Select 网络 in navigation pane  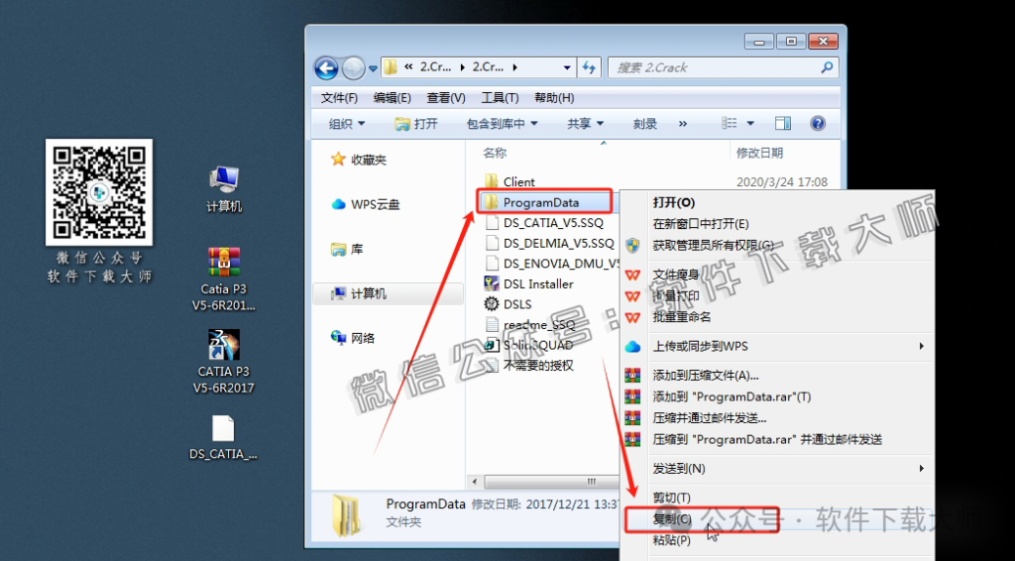tap(352, 338)
